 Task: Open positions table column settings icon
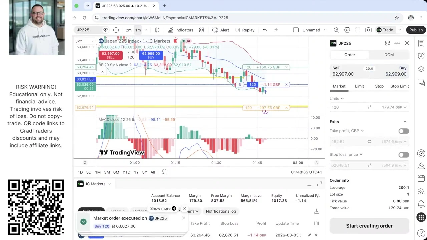(316, 223)
